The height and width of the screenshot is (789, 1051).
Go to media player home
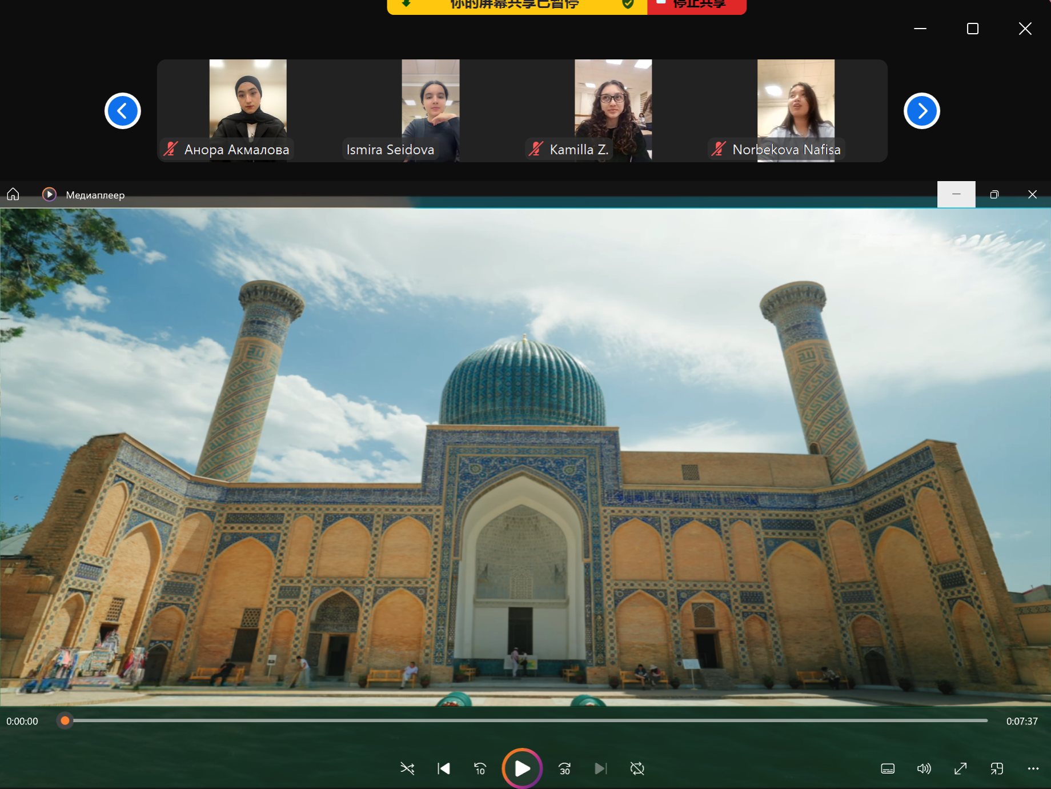point(13,195)
